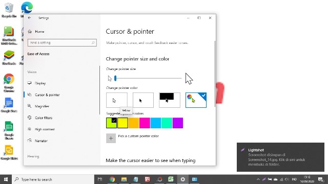Open the Lightshot screenshot saved notification
Image resolution: width=328 pixels, height=184 pixels.
tap(280, 157)
